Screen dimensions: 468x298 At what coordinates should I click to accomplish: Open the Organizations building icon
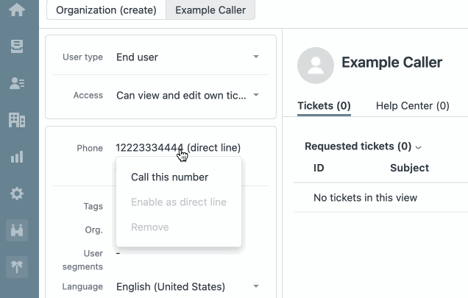(16, 119)
